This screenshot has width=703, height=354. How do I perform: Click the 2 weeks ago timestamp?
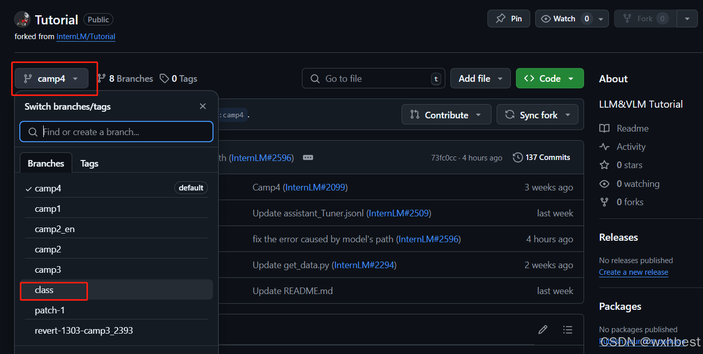[x=549, y=265]
